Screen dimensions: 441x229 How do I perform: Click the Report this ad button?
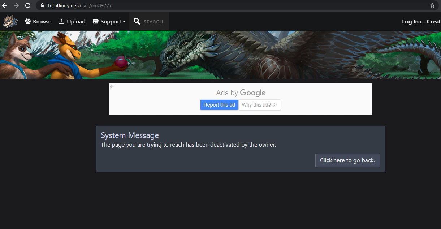click(219, 105)
